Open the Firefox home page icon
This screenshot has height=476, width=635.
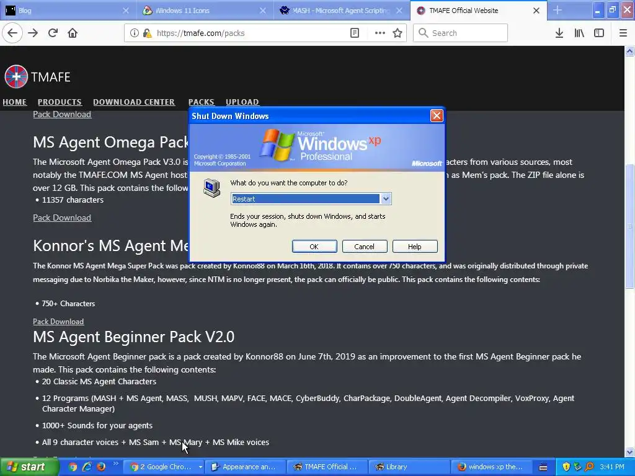click(x=73, y=33)
